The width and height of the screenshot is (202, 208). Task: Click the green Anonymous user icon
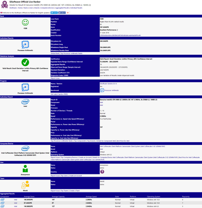[x=25, y=168]
